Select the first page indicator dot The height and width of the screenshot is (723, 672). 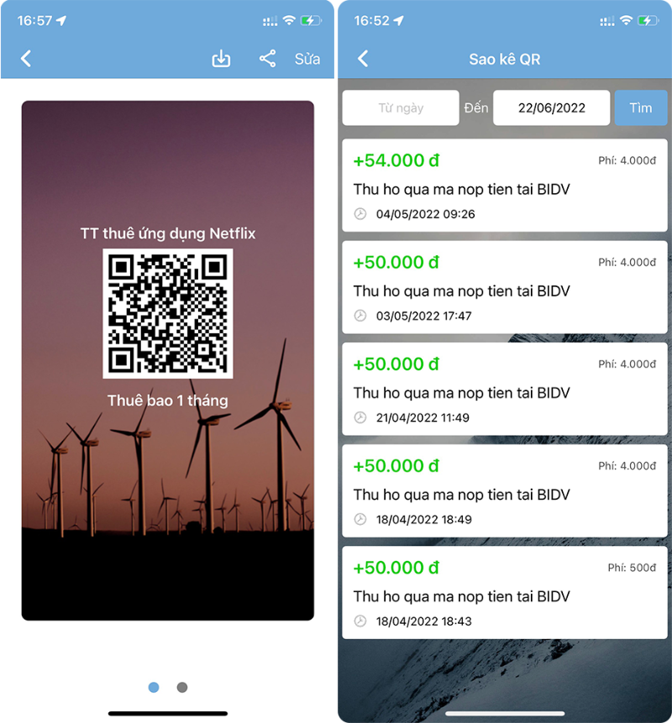coord(154,687)
